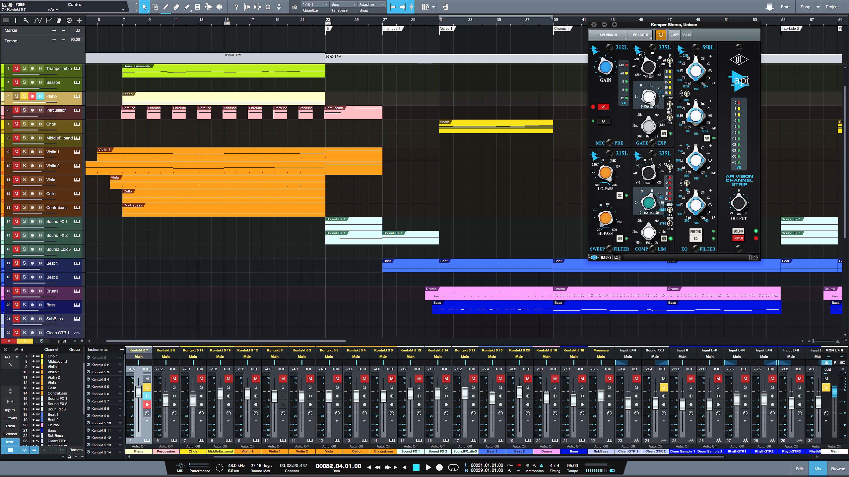Image resolution: width=849 pixels, height=477 pixels.
Task: Toggle monitor on the Bass track
Action: 40,305
